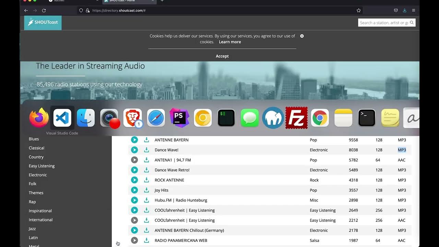Switch to Finder in the app switcher
The height and width of the screenshot is (247, 439).
86,118
